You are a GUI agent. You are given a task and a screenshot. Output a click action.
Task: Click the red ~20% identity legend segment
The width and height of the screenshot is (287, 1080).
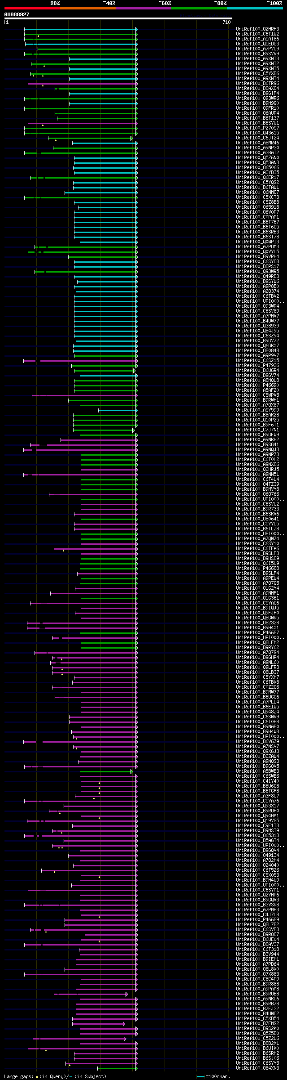point(32,8)
